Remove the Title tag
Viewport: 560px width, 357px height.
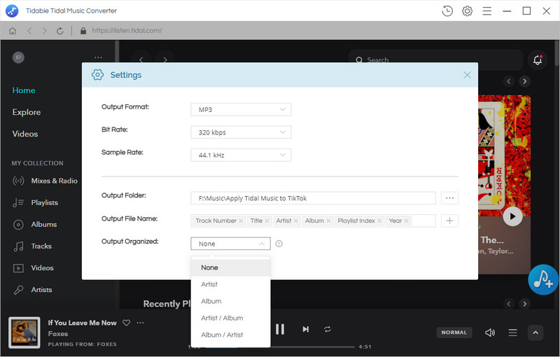267,221
